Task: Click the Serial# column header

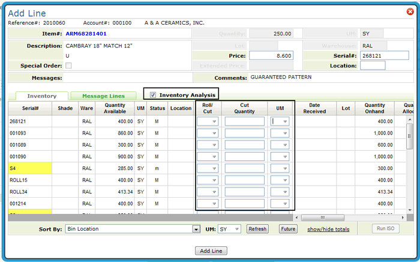Action: (x=30, y=108)
